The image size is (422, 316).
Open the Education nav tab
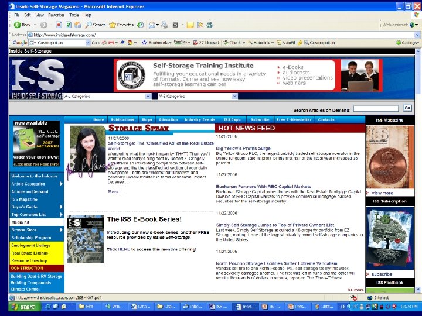168,119
